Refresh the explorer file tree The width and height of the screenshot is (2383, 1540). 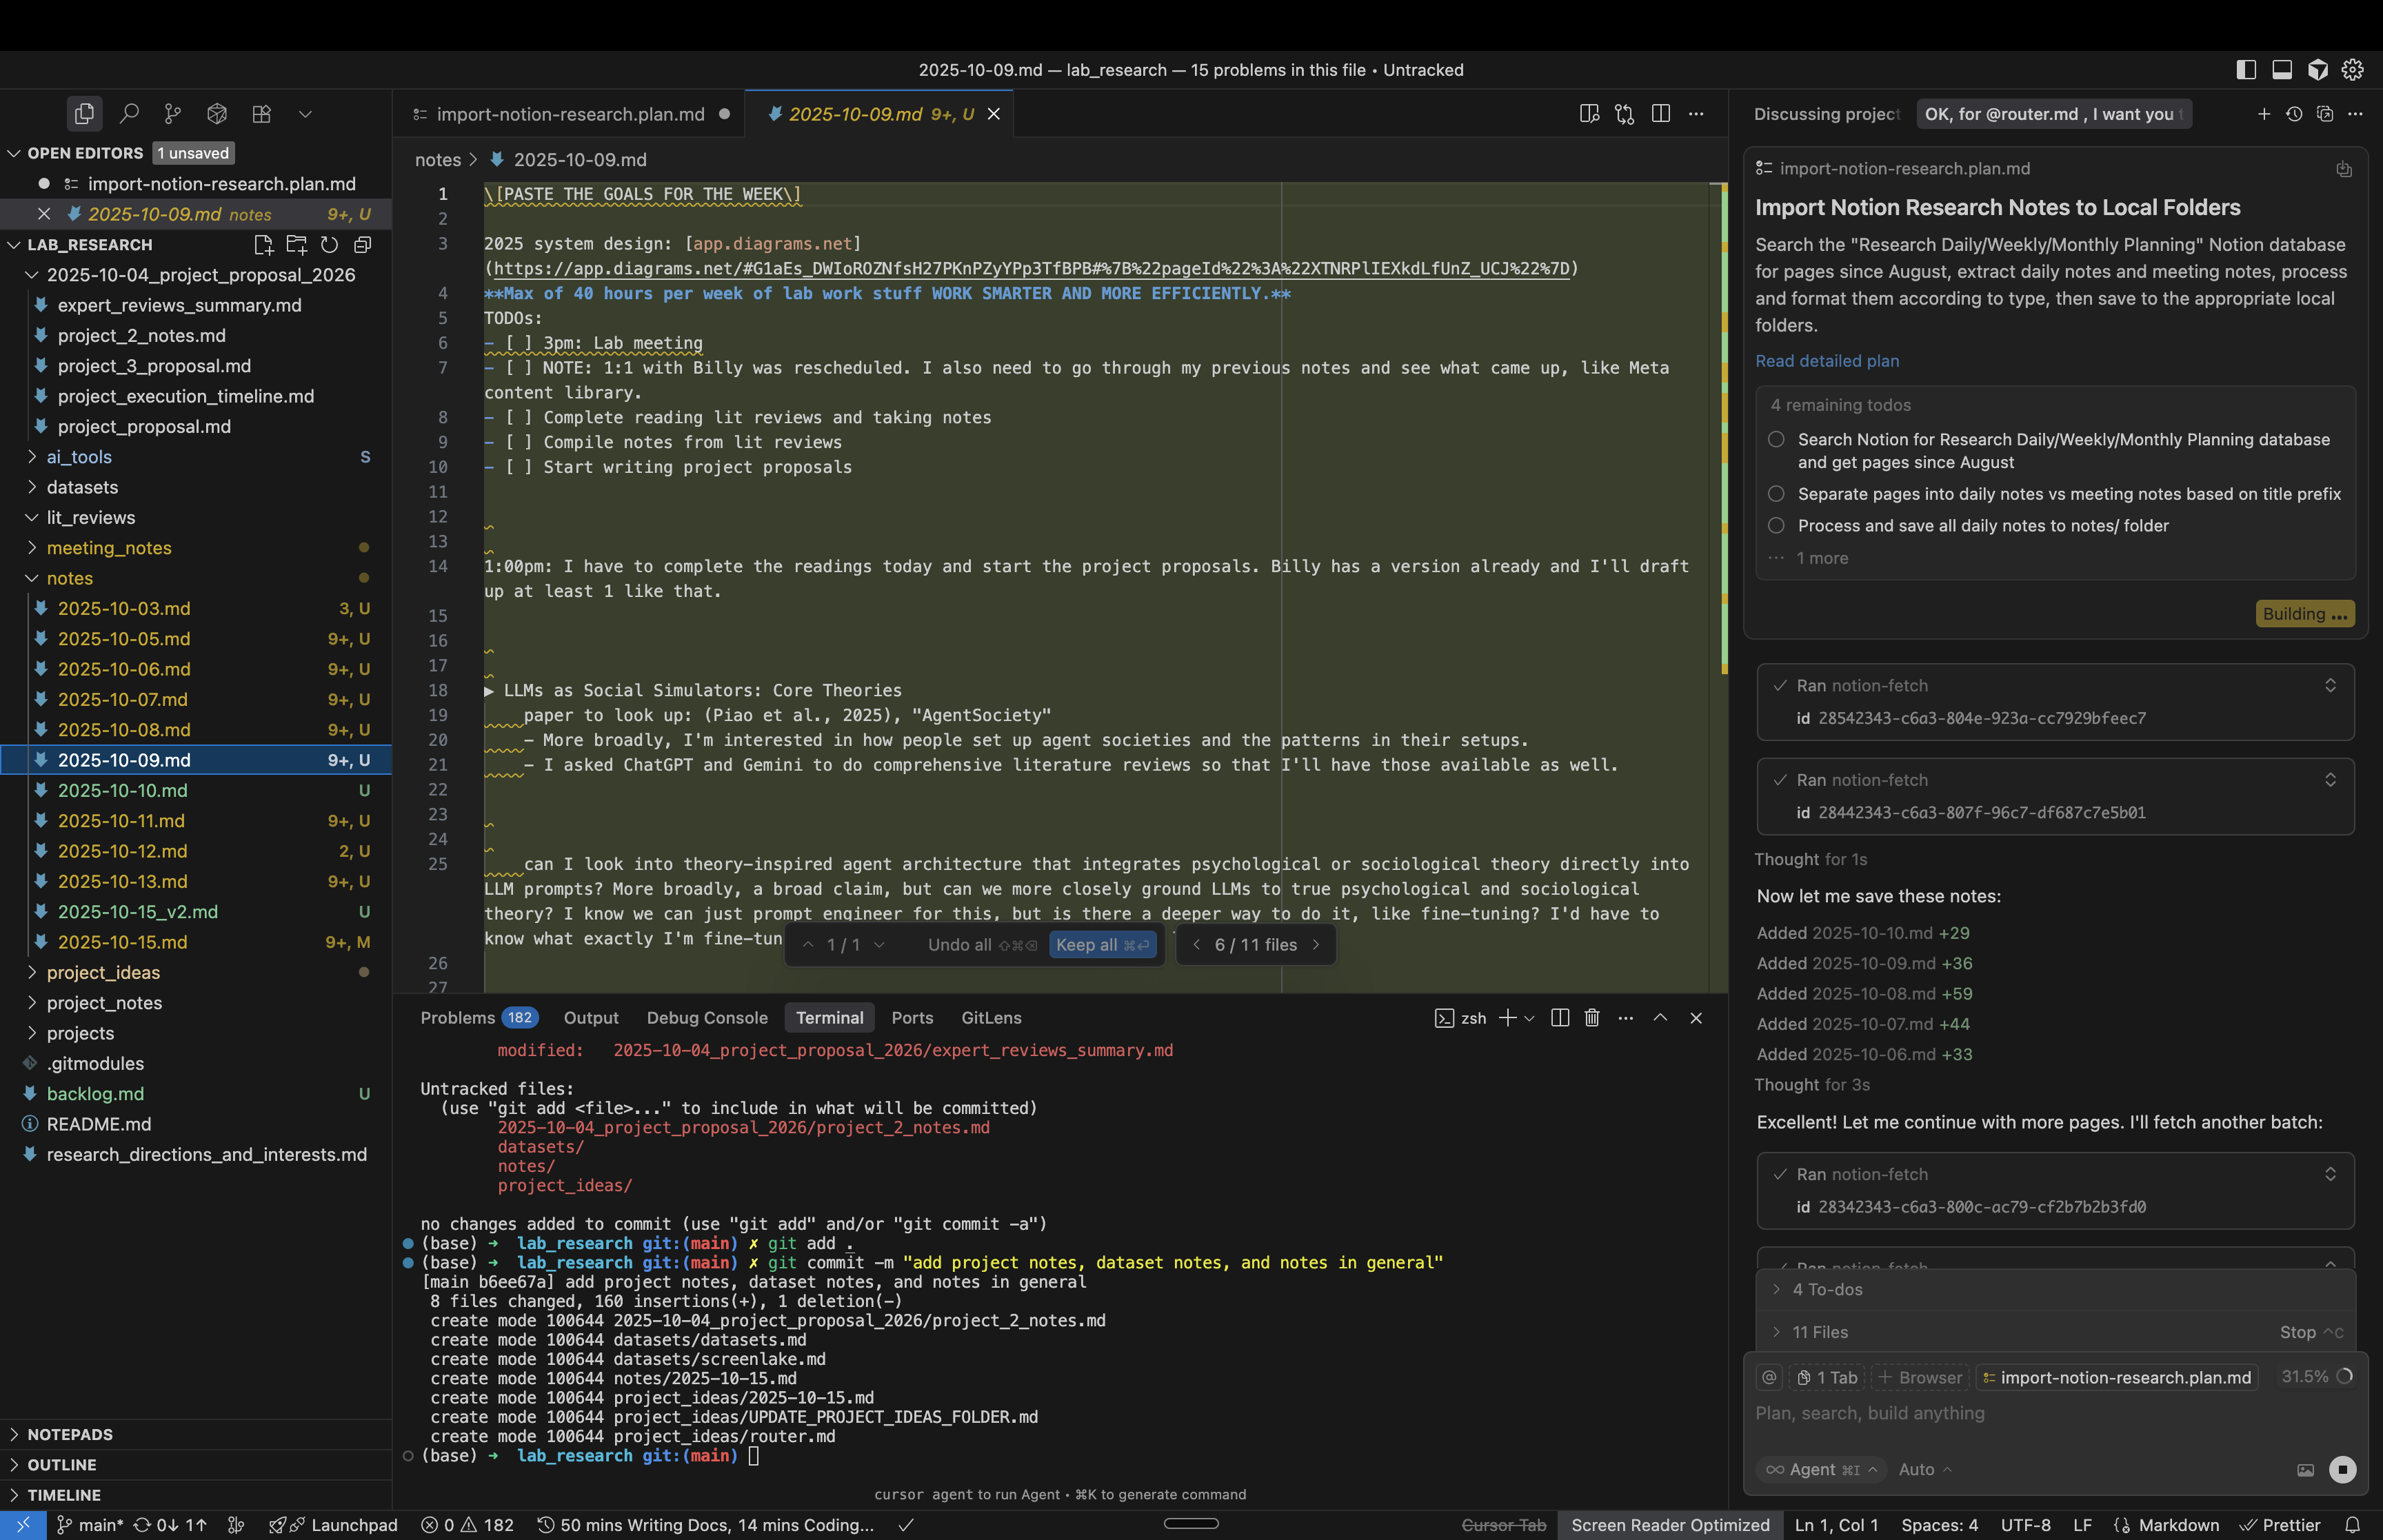point(329,245)
